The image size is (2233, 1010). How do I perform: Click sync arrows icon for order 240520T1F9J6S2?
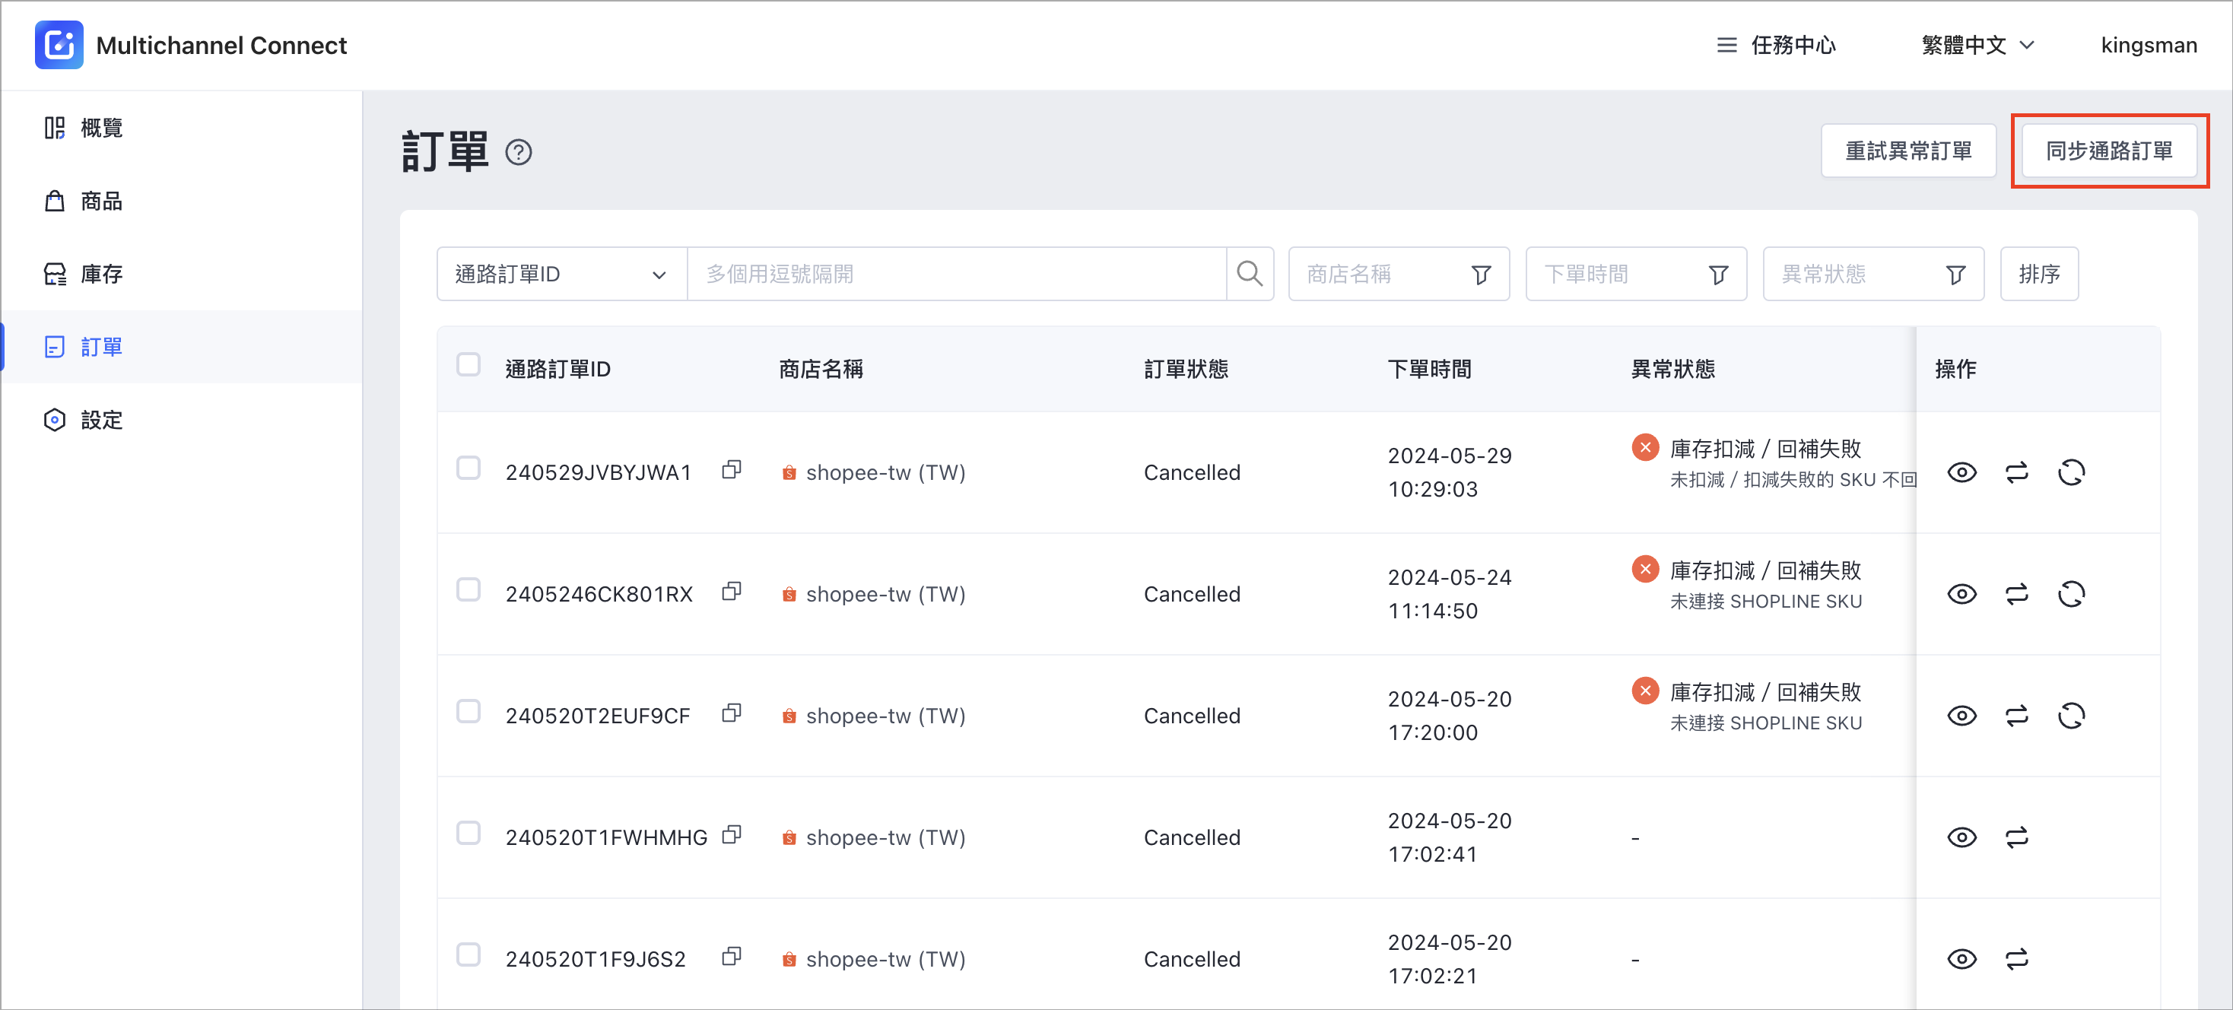(2016, 959)
